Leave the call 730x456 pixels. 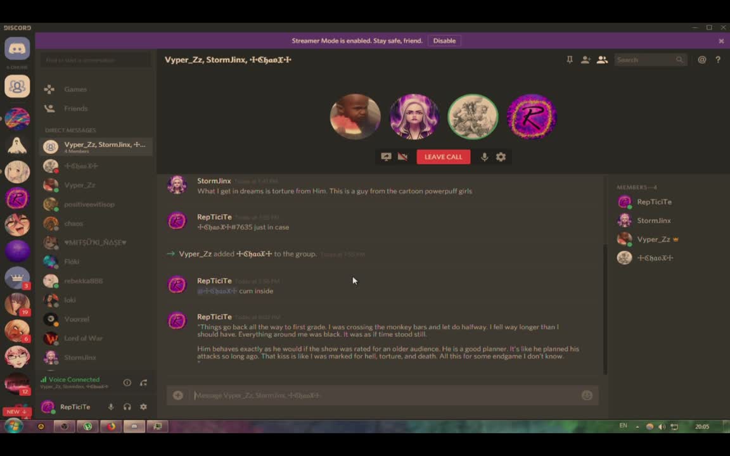(443, 157)
